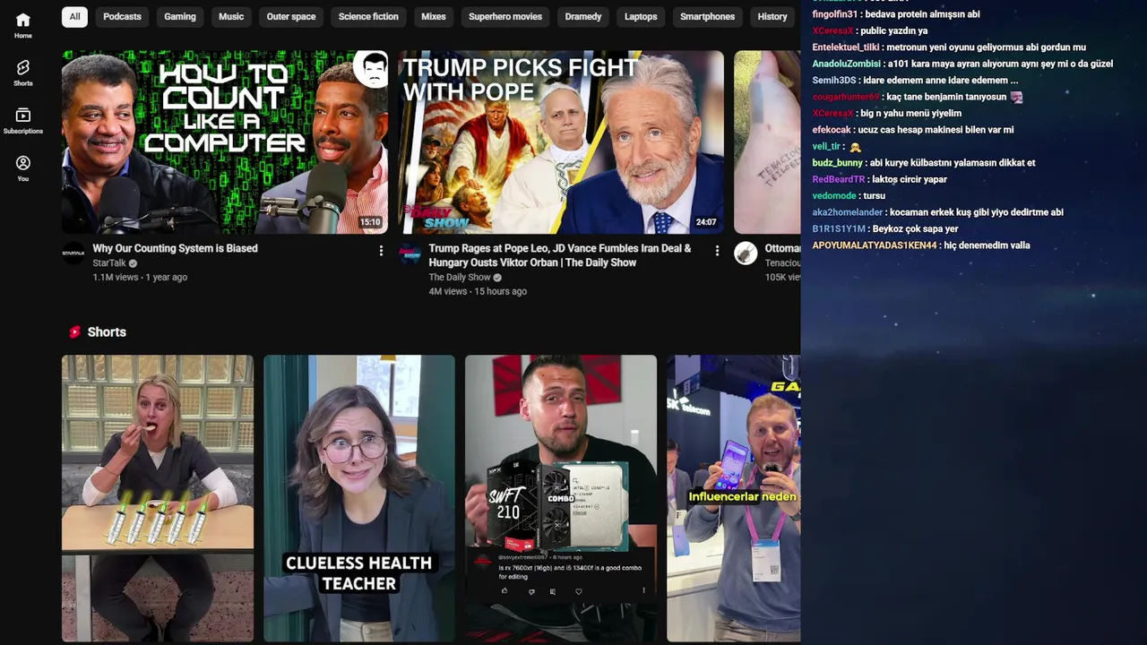Click chat username budz_bunny
The image size is (1147, 645).
pyautogui.click(x=837, y=163)
